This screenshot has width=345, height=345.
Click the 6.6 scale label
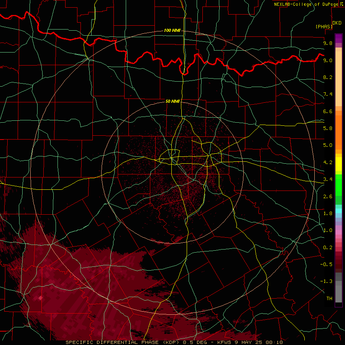point(328,111)
